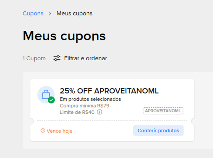Image resolution: width=213 pixels, height=158 pixels.
Task: Click the Meus cupons page heading
Action: point(64,36)
